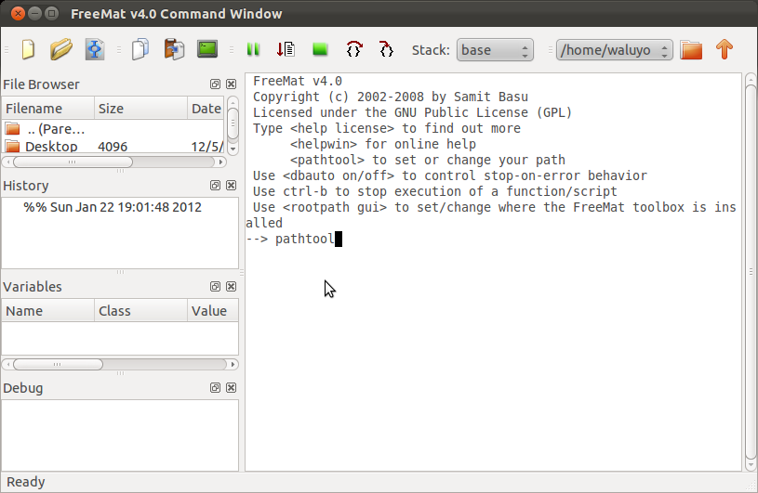Image resolution: width=758 pixels, height=493 pixels.
Task: Sort file browser by Size column
Action: (140, 109)
